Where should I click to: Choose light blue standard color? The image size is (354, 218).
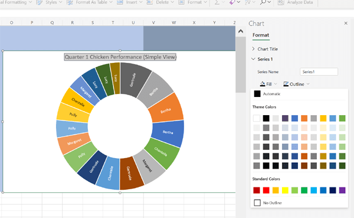tap(314, 190)
